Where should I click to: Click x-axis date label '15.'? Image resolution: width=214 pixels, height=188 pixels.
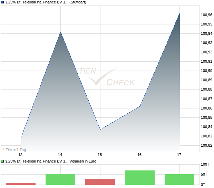[x=100, y=155]
